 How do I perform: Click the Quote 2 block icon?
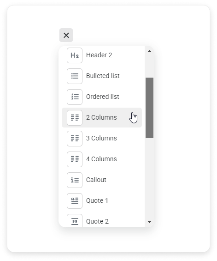[75, 221]
